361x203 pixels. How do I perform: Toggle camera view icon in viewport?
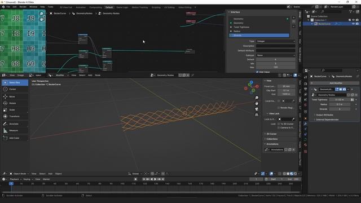[257, 109]
